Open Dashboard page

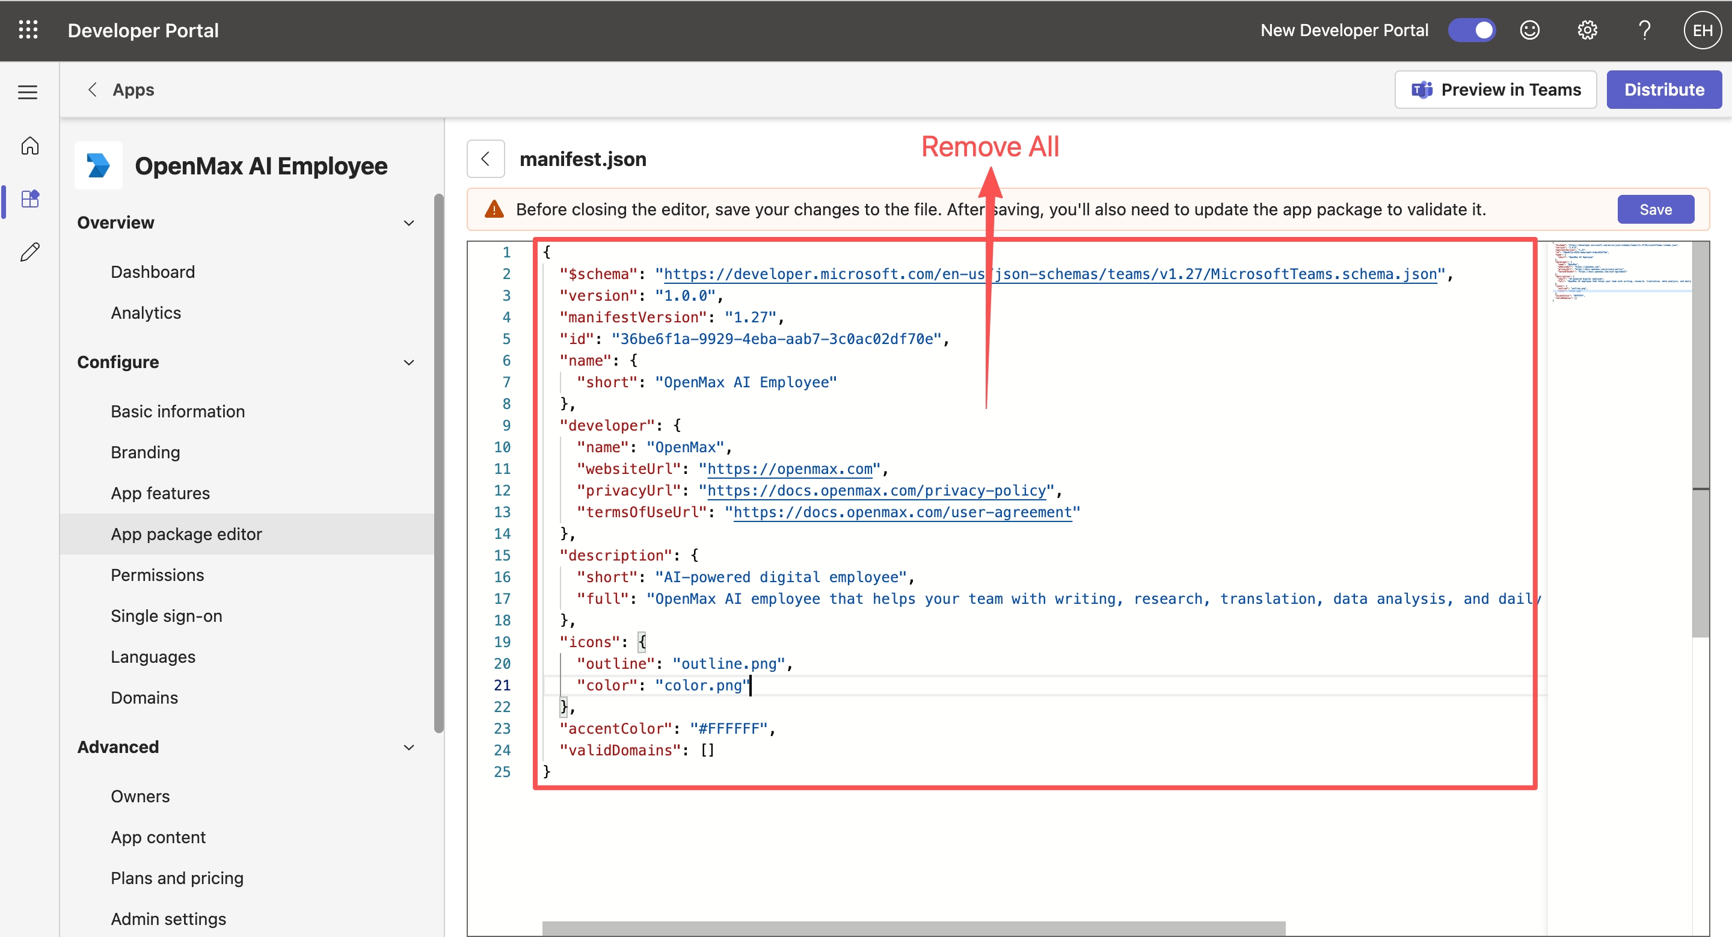pyautogui.click(x=153, y=272)
